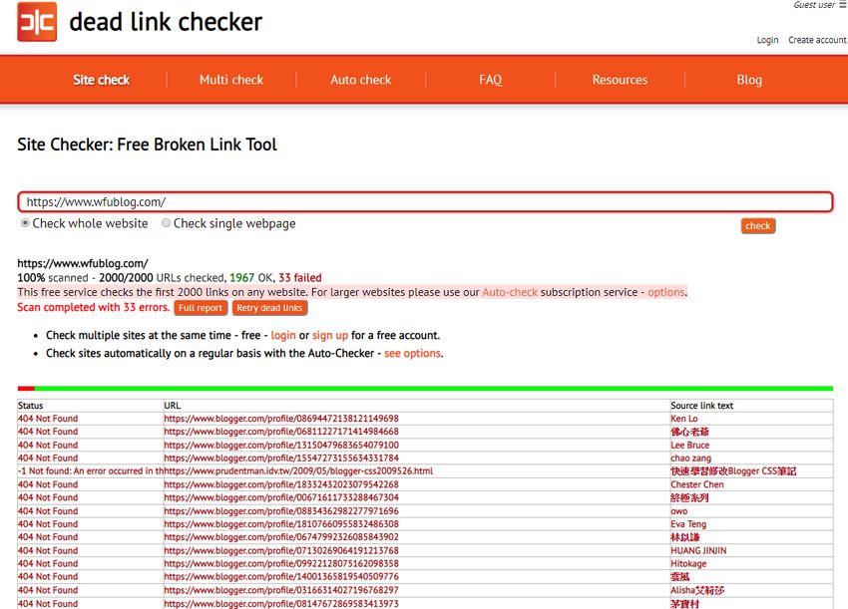Open the blogger profile link for Hitokage

[x=281, y=563]
